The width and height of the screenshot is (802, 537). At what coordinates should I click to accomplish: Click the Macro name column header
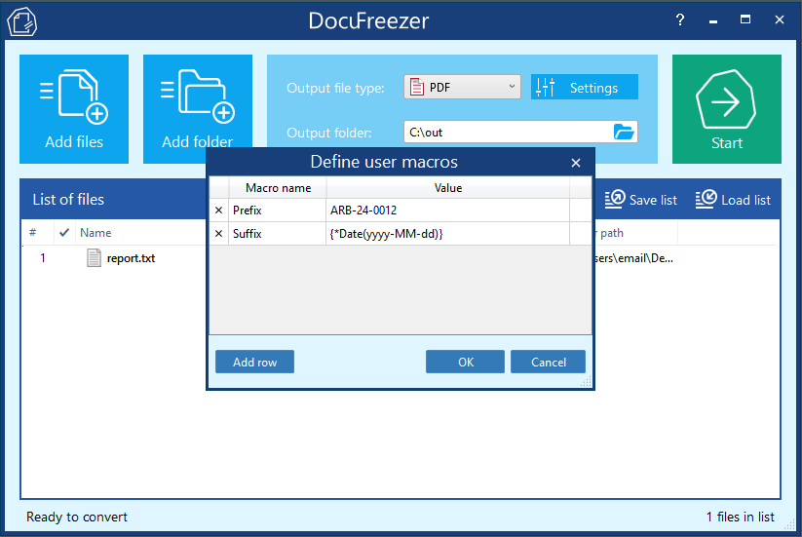click(278, 188)
